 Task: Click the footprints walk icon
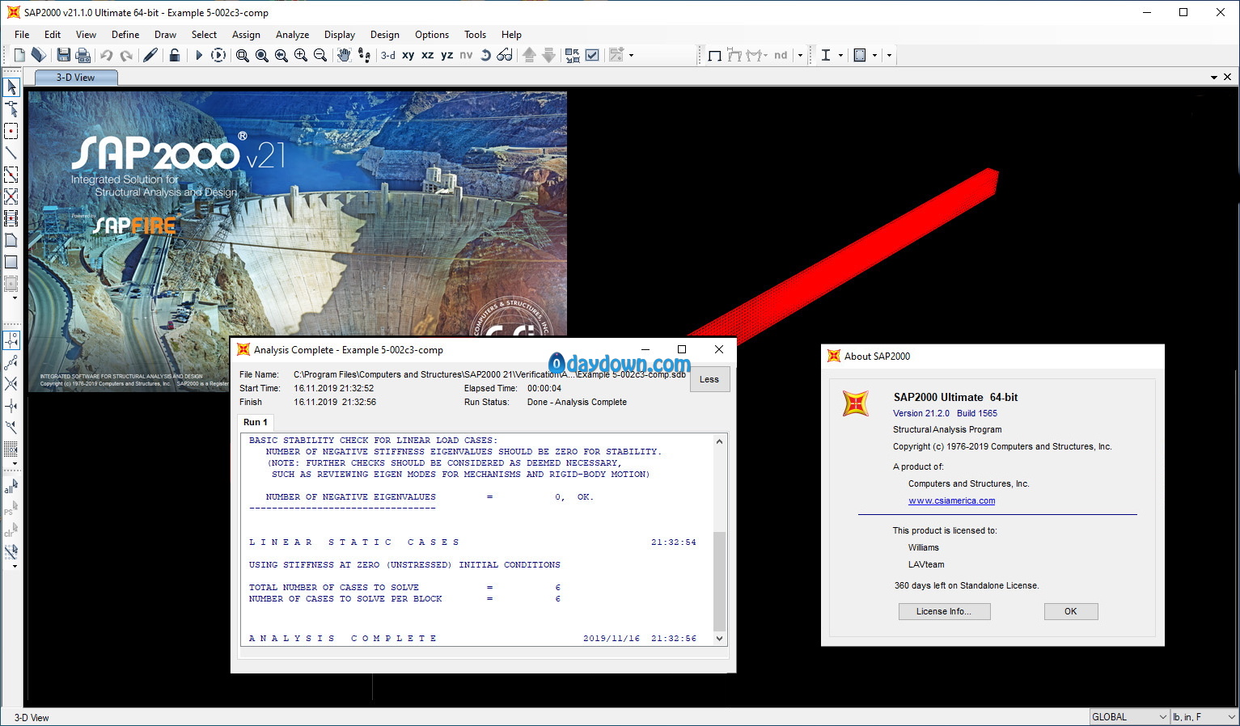[364, 55]
